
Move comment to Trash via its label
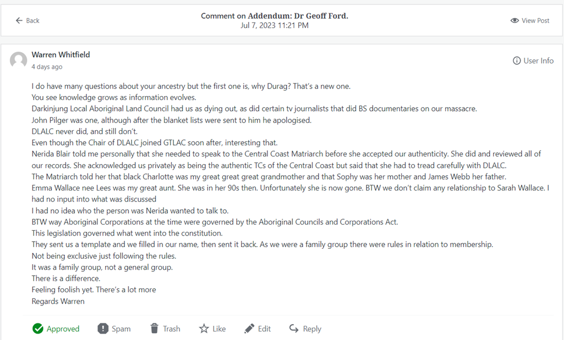coord(171,329)
